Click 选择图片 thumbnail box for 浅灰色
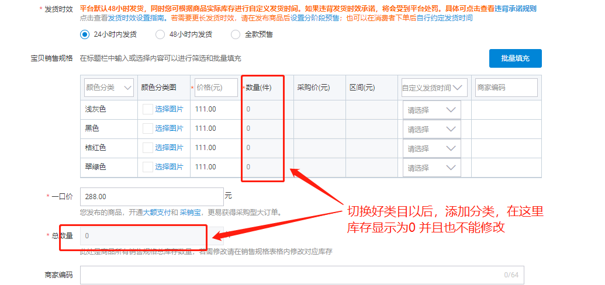Viewport: 605px width, 285px height. 148,109
